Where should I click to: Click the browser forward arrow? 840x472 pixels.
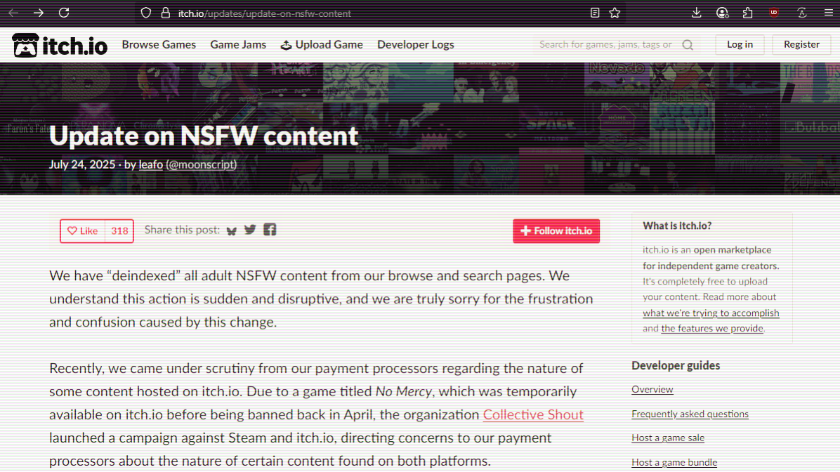click(39, 13)
